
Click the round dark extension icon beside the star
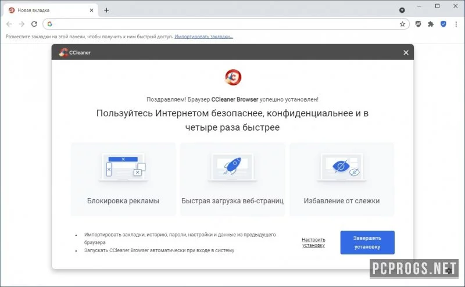(418, 24)
